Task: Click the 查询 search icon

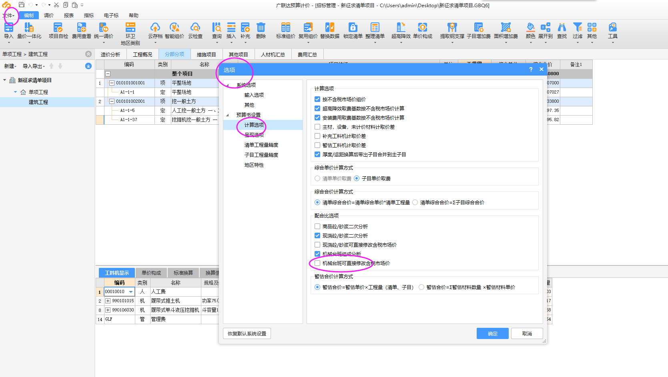Action: pos(217,27)
